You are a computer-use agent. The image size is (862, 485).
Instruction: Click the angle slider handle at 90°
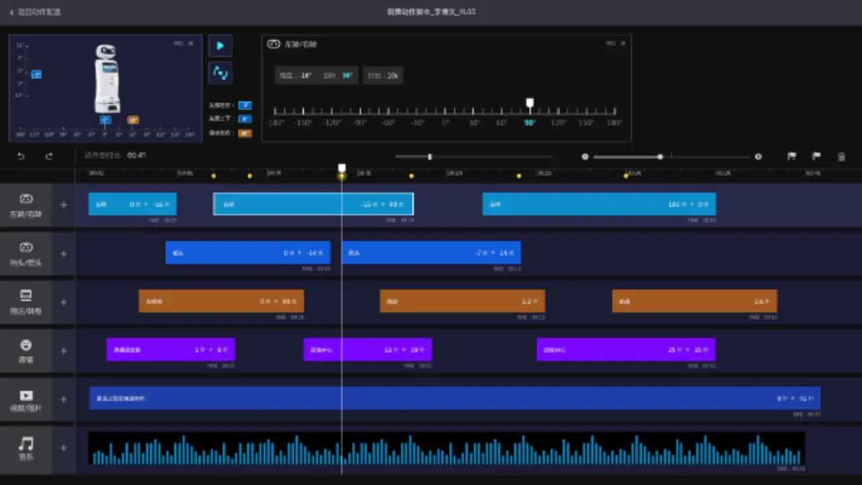coord(530,103)
